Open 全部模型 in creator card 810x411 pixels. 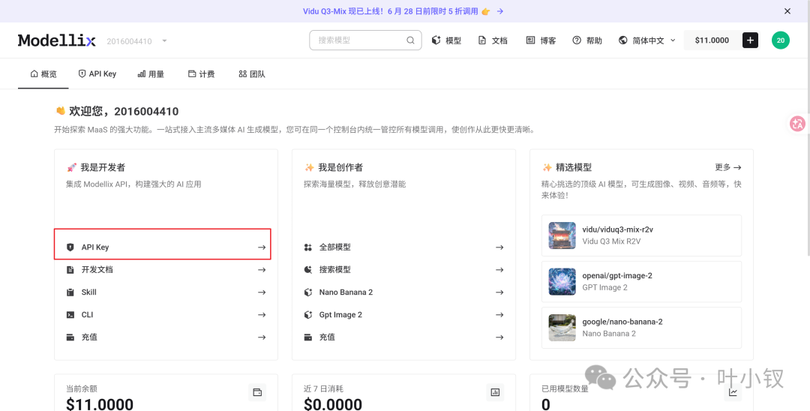(404, 247)
